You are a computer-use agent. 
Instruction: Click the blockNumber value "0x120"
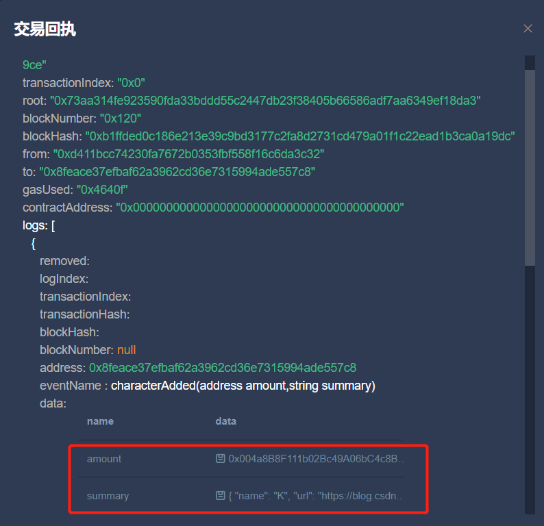pos(121,118)
